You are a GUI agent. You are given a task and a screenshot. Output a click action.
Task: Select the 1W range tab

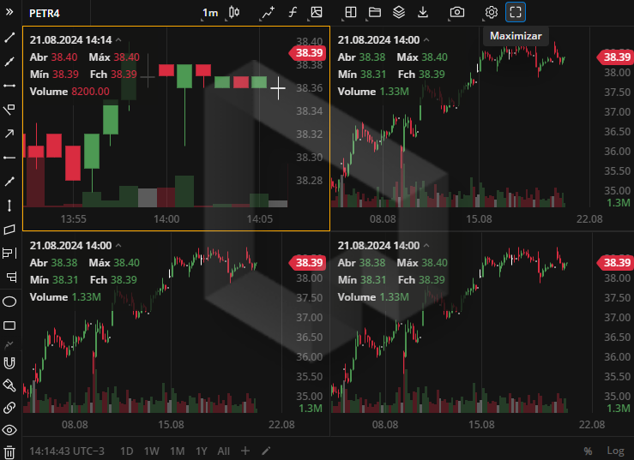[x=152, y=451]
